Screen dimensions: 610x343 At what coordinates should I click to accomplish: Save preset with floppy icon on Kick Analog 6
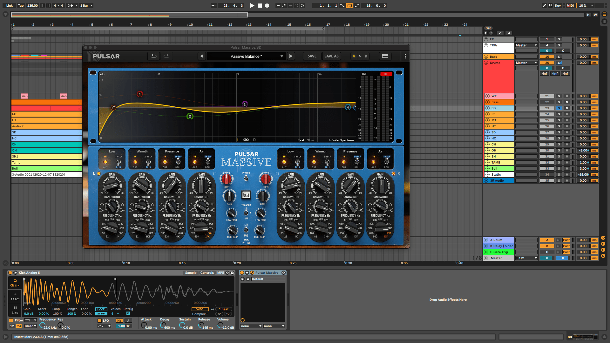[x=232, y=272]
